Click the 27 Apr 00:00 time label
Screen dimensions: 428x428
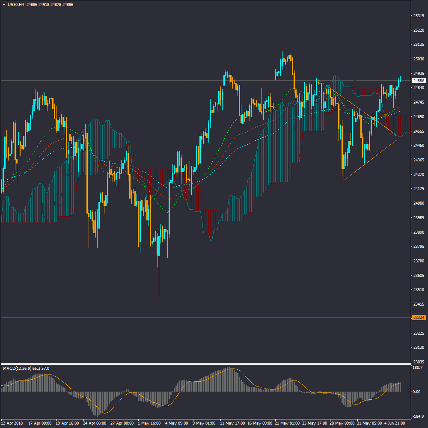click(122, 423)
